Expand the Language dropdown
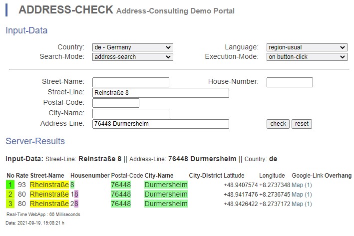This screenshot has height=236, width=354. pyautogui.click(x=307, y=47)
